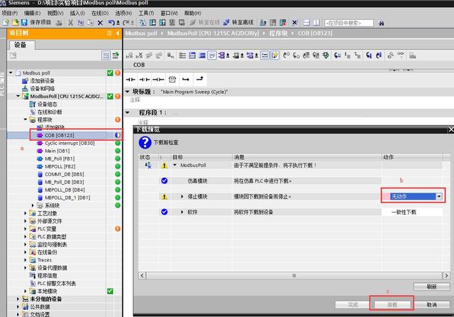Click the print icon in main toolbar
This screenshot has height=317, width=454.
(x=59, y=22)
